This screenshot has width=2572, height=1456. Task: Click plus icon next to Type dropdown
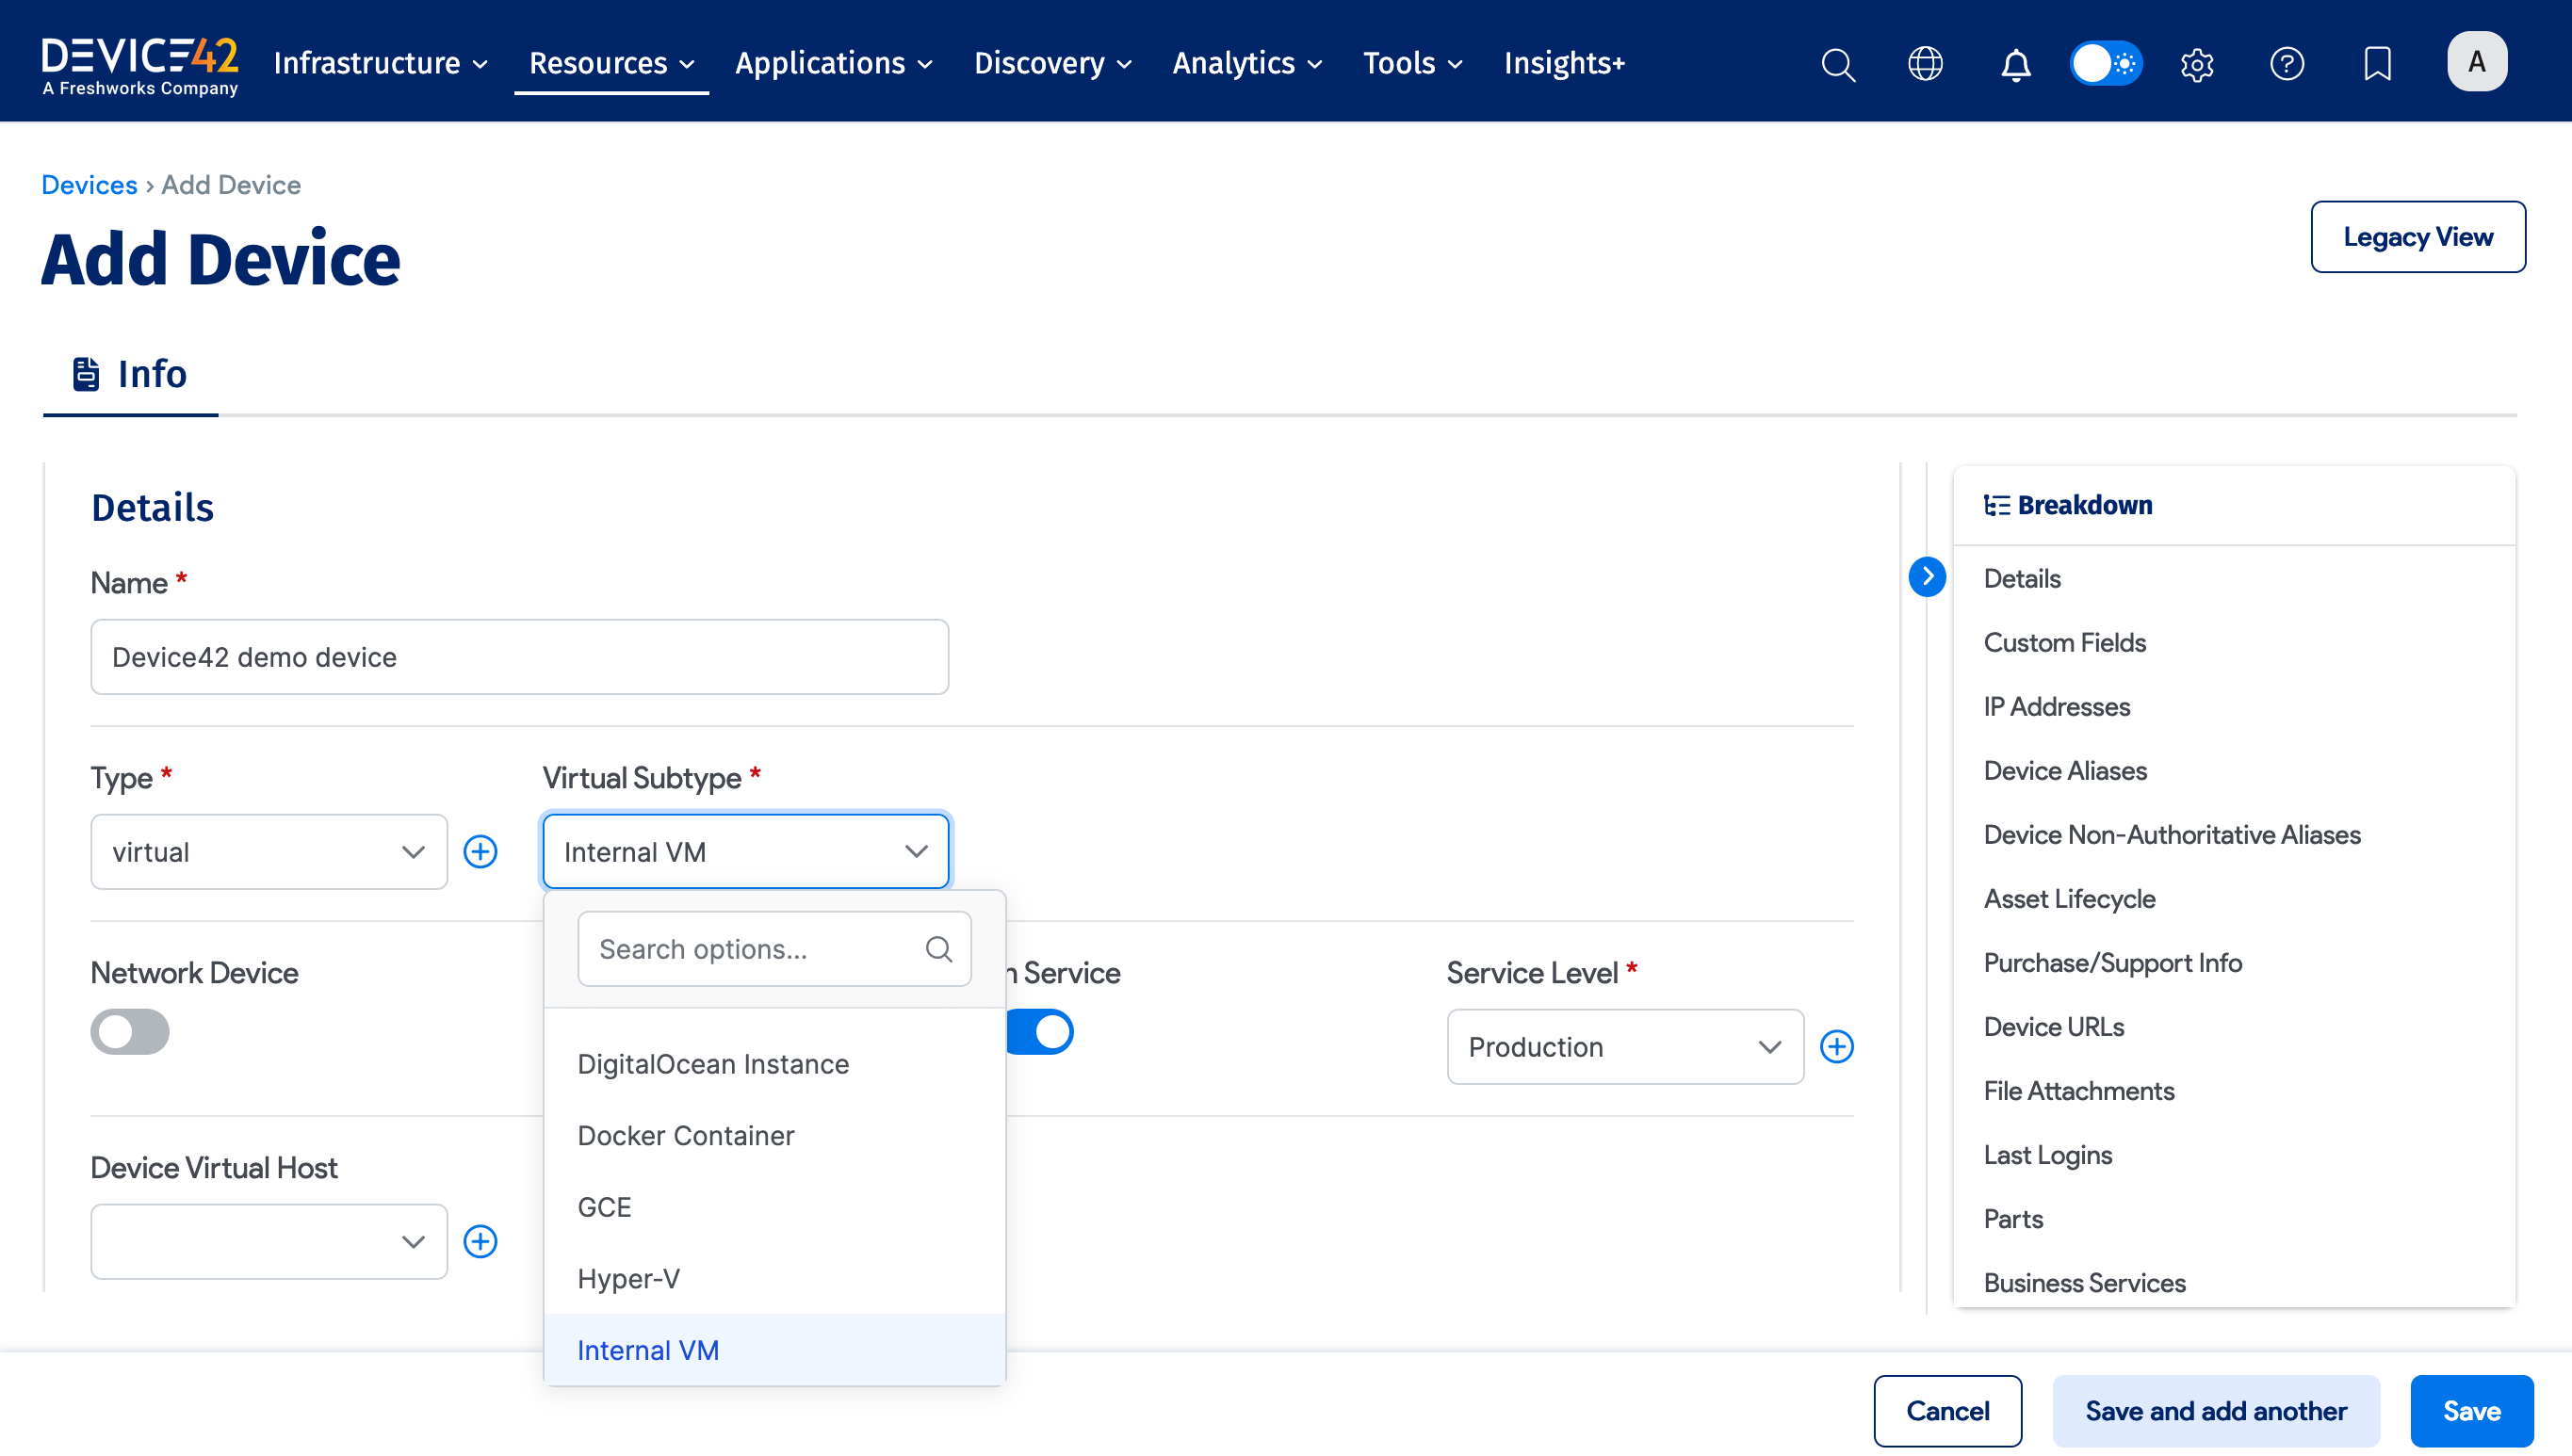pos(480,851)
